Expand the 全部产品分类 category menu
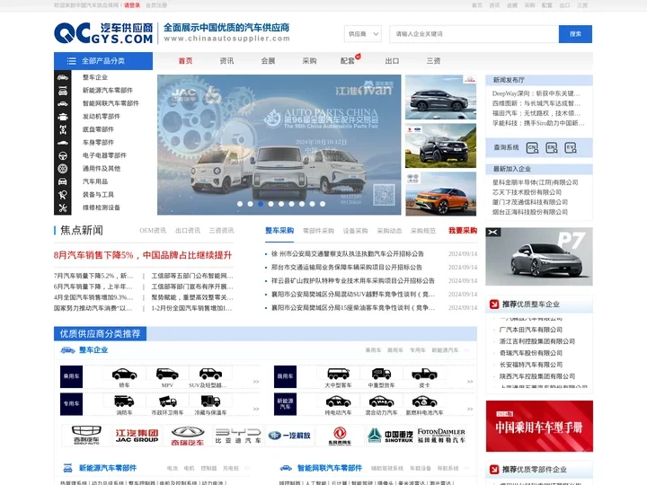Image resolution: width=647 pixels, height=485 pixels. pos(103,61)
